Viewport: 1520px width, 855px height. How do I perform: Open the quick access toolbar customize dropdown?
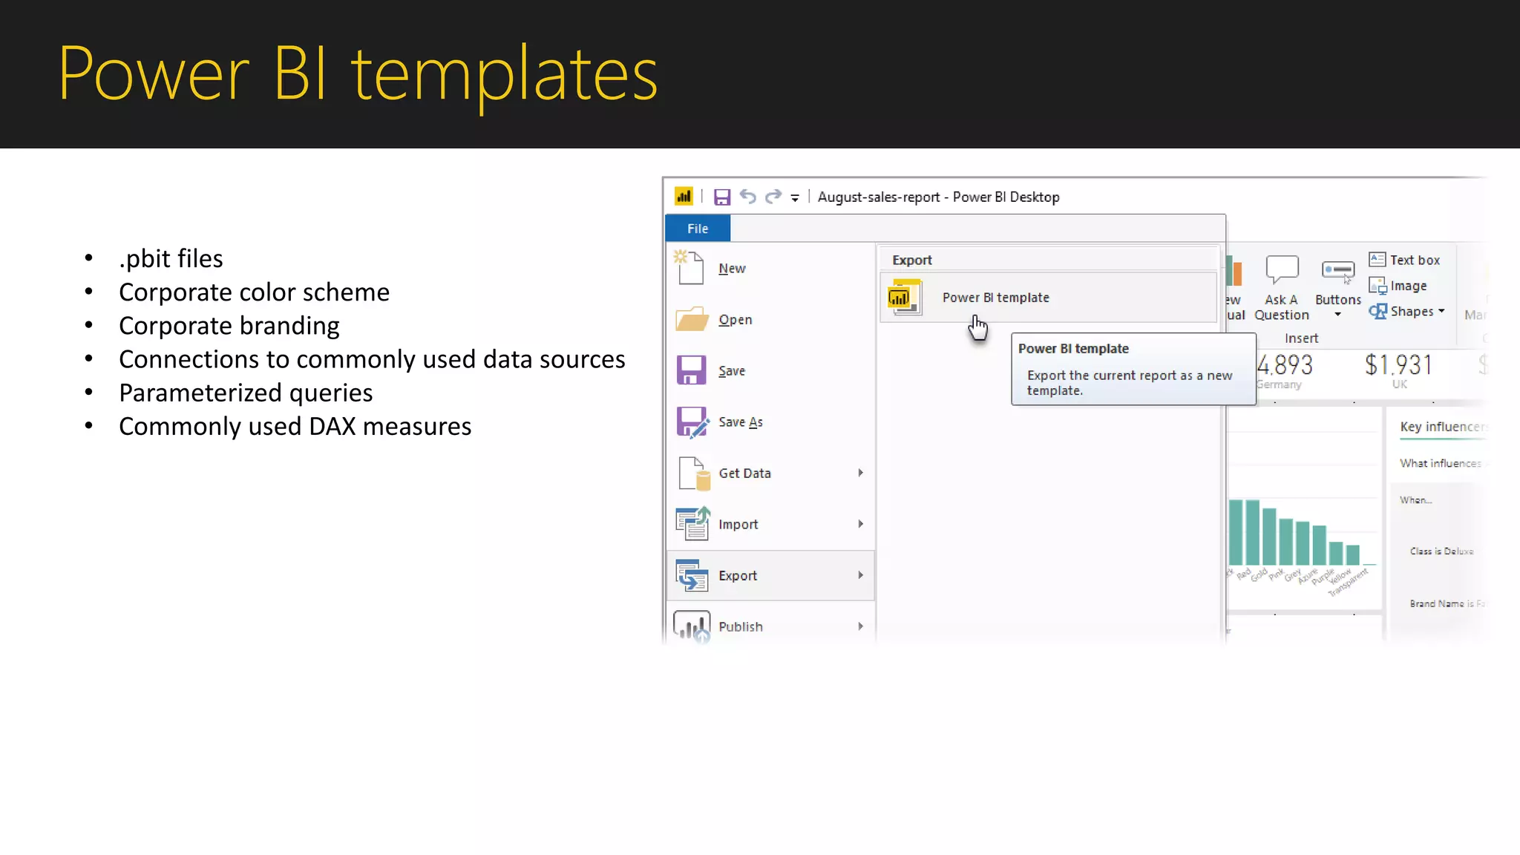click(795, 197)
